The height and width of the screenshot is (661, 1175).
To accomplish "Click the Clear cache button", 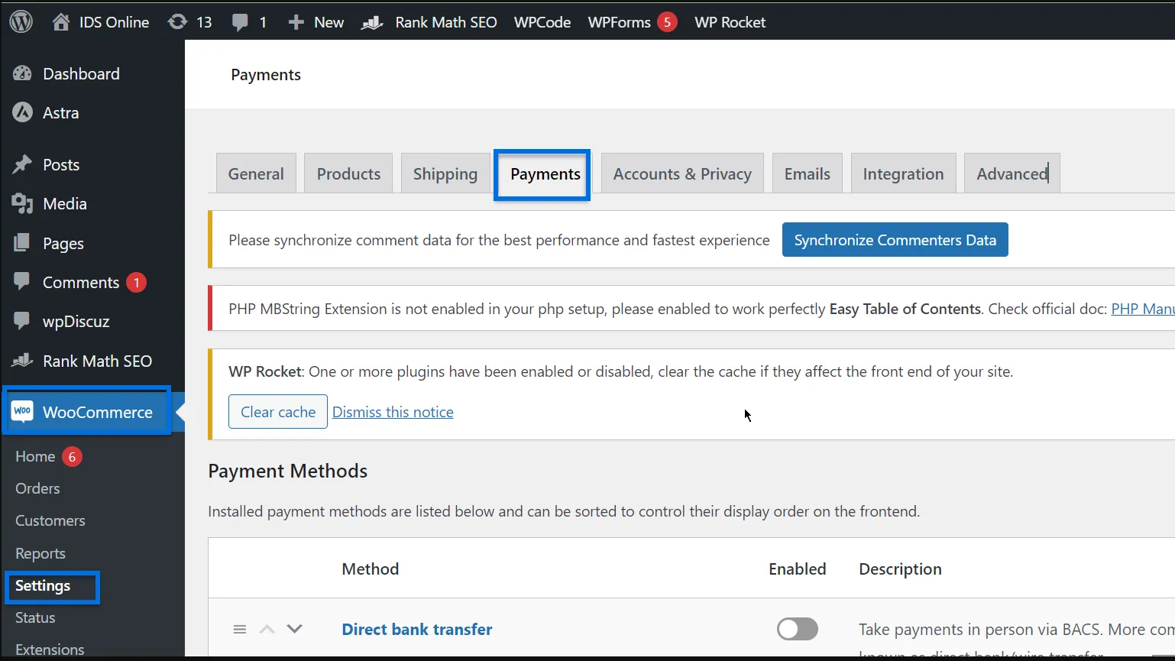I will 278,412.
